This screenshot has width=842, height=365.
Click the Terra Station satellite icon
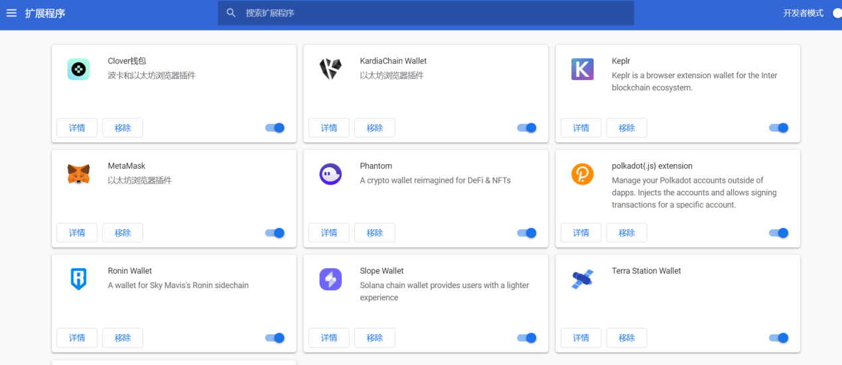tap(583, 279)
